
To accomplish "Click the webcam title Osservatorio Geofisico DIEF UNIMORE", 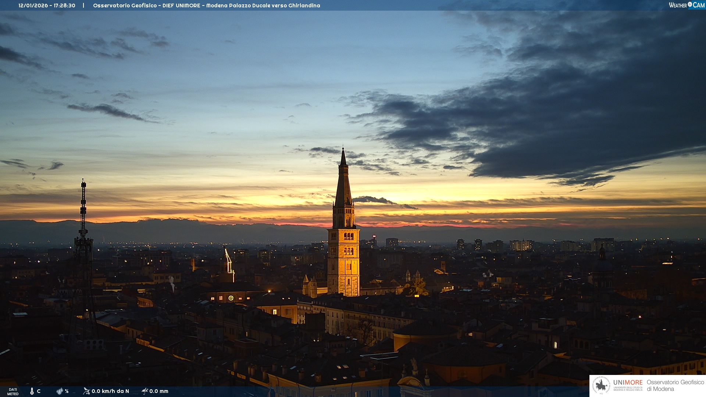I will click(x=206, y=6).
